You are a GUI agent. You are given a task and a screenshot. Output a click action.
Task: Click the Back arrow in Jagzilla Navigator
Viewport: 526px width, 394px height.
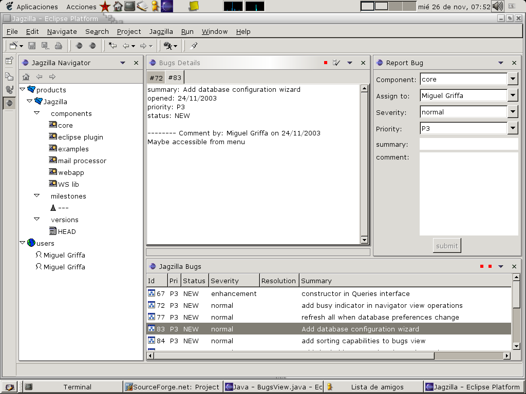[x=39, y=77]
